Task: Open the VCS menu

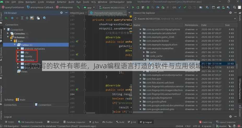Action: 93,2
